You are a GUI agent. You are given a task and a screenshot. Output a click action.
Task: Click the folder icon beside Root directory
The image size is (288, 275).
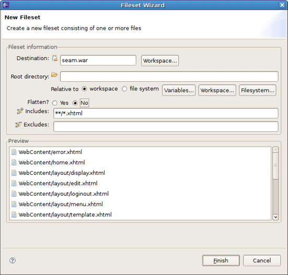pos(54,75)
